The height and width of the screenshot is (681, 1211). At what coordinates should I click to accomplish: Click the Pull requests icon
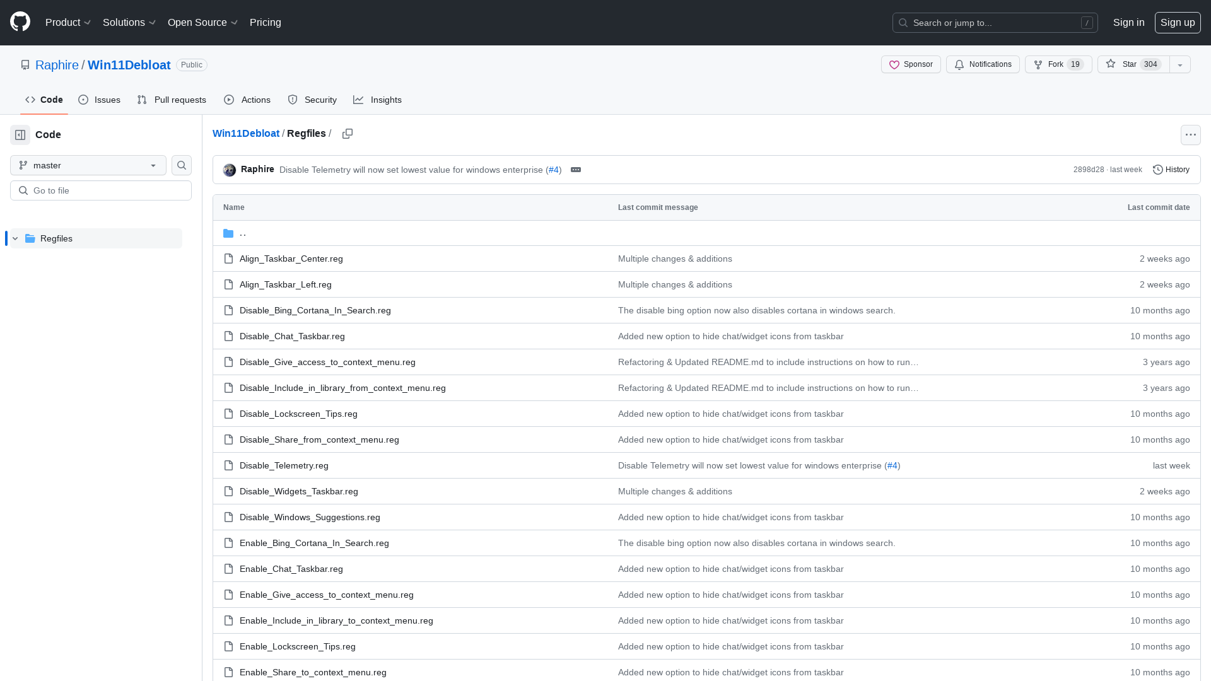click(x=141, y=100)
